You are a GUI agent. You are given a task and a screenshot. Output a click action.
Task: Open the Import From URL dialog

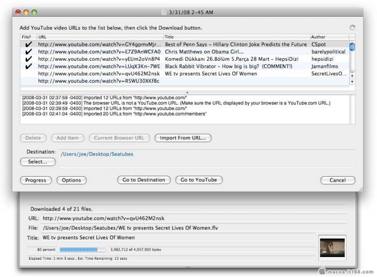point(183,138)
